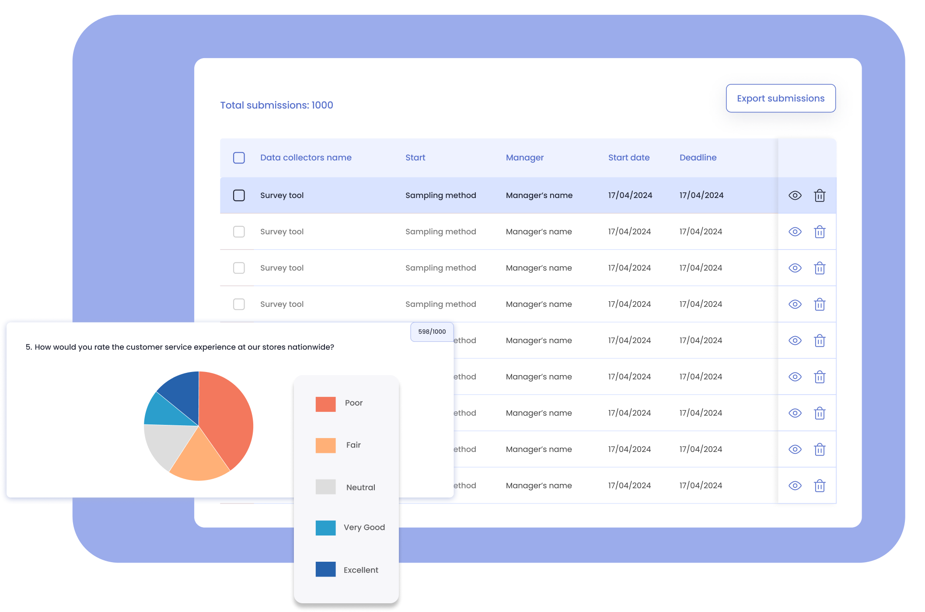Click Sampling method in the highlighted first row
Image resolution: width=925 pixels, height=612 pixels.
tap(440, 195)
